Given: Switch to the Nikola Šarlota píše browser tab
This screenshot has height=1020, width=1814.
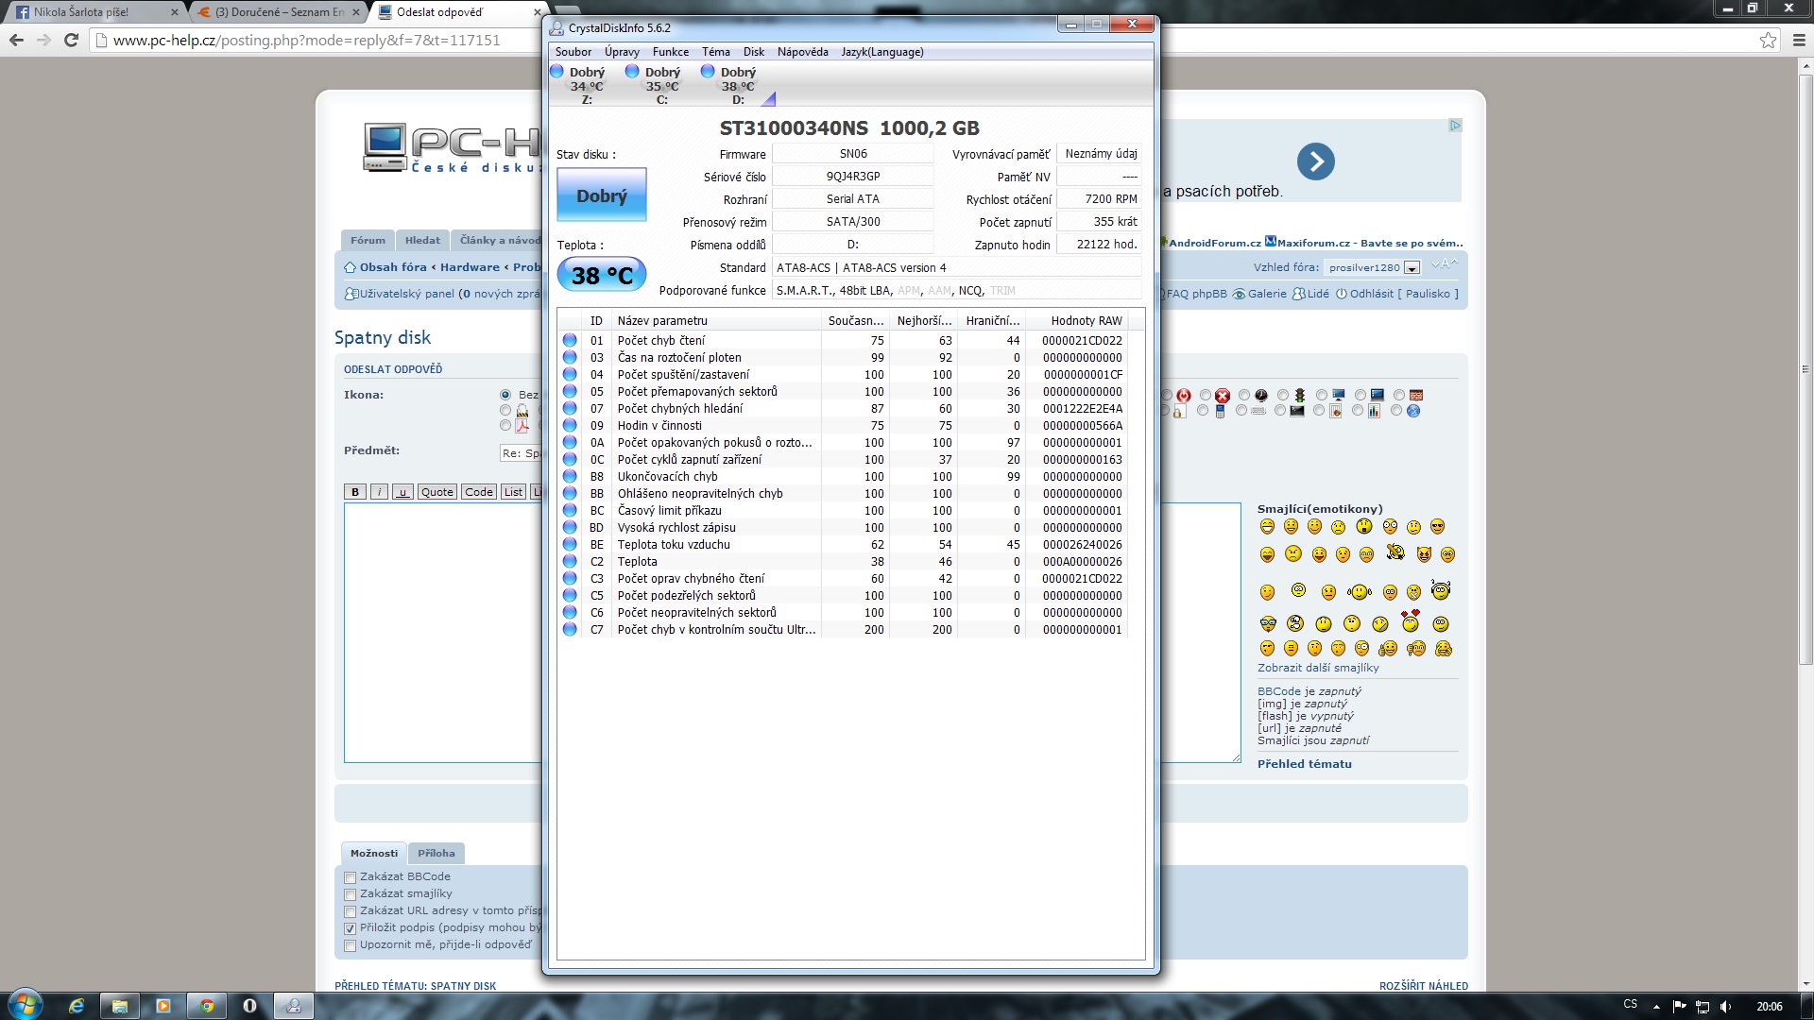Looking at the screenshot, I should pyautogui.click(x=94, y=12).
